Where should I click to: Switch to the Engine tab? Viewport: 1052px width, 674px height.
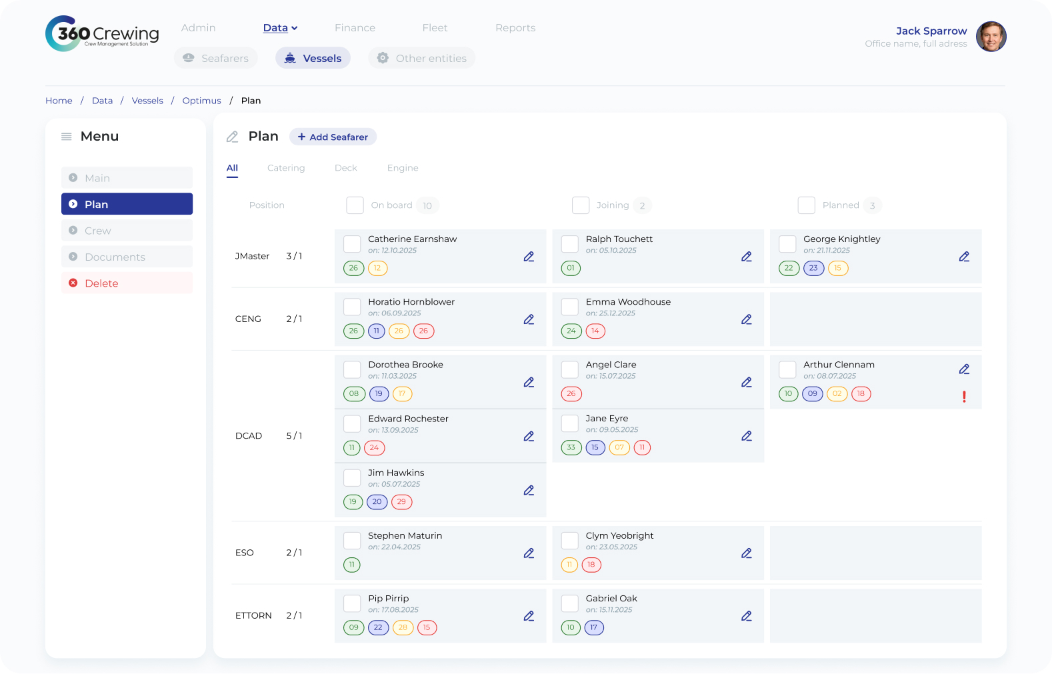click(x=403, y=168)
